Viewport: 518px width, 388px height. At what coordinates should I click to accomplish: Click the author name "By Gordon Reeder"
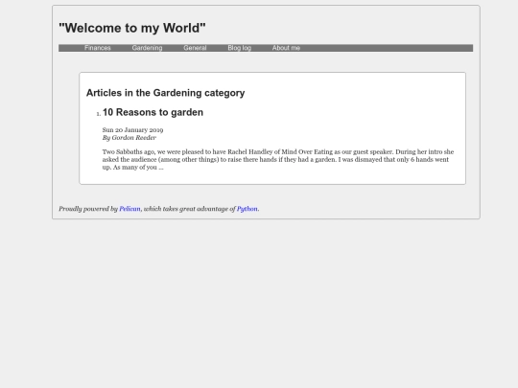(x=129, y=138)
